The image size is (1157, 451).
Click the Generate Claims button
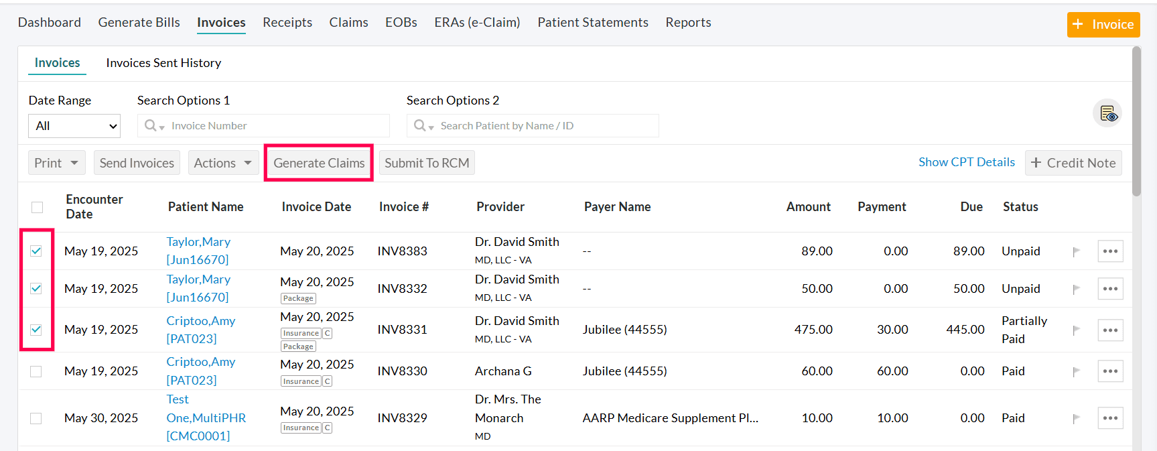coord(318,162)
